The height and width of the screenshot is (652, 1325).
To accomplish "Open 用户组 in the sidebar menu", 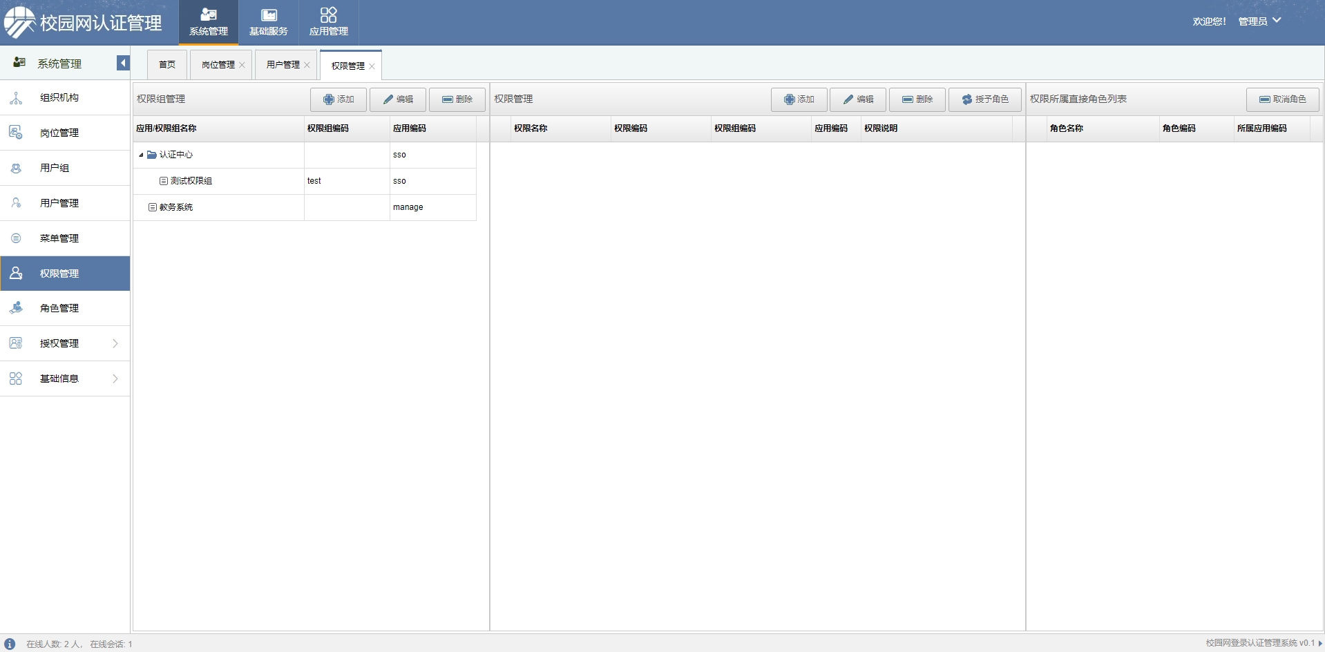I will coord(65,168).
